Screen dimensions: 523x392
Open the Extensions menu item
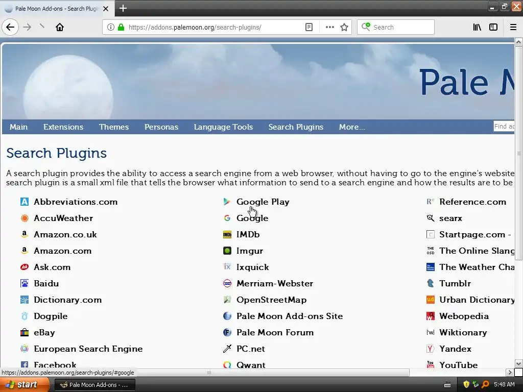(x=63, y=127)
